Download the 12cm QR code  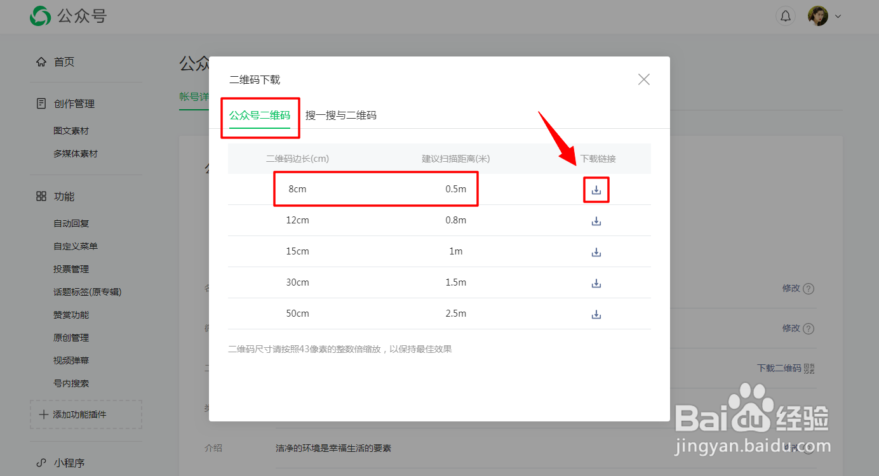coord(596,220)
